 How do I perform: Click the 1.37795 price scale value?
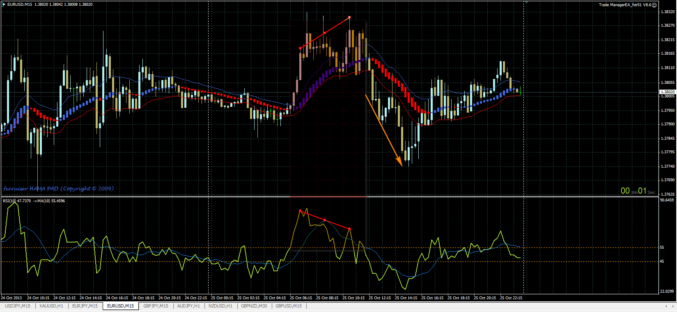pos(668,152)
